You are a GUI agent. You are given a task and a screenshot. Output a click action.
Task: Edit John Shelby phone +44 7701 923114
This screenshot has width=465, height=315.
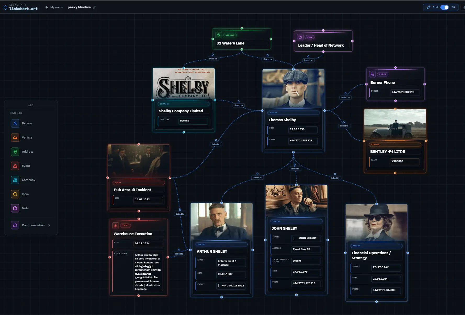[x=306, y=283]
